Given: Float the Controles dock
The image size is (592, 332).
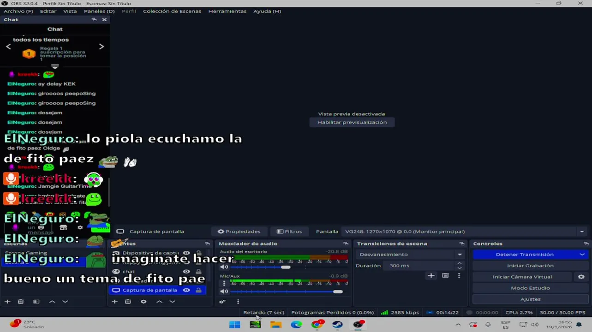Looking at the screenshot, I should click(586, 243).
